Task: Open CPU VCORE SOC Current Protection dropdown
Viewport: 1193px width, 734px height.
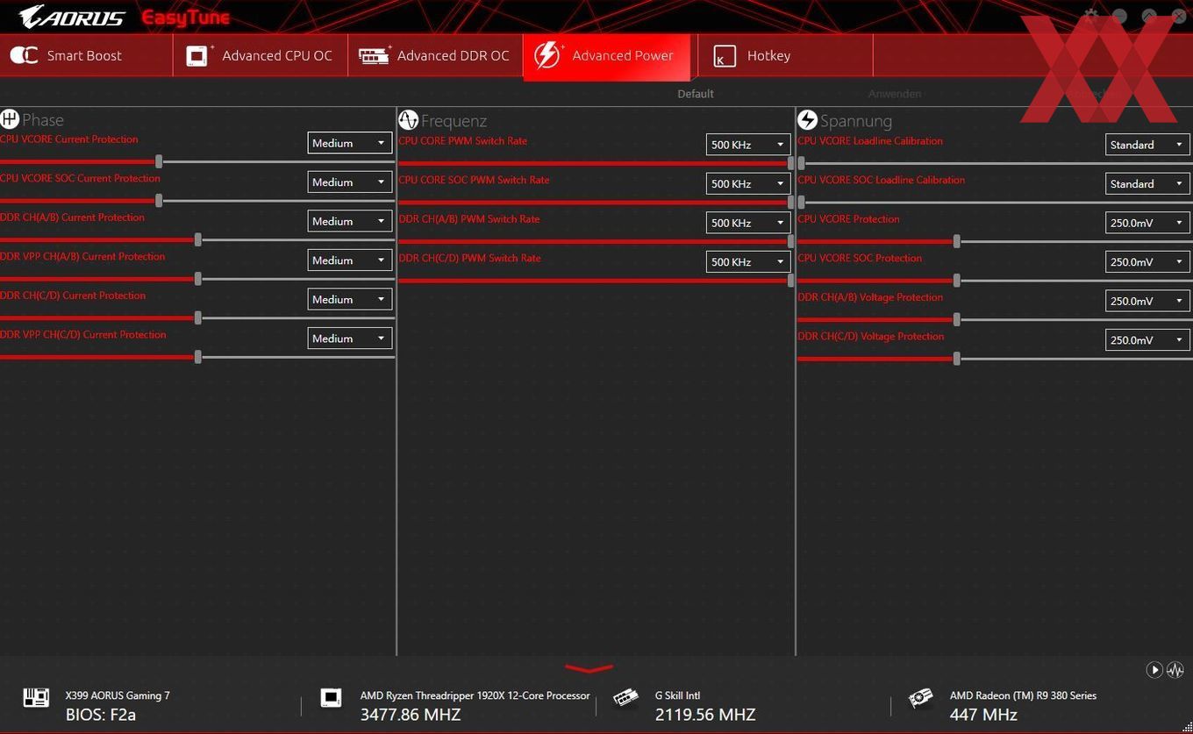Action: (349, 182)
